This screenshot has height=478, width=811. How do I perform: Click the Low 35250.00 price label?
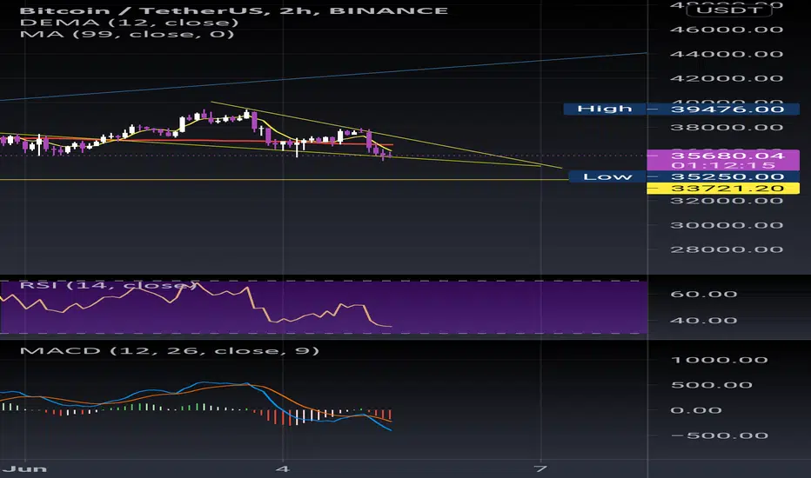684,176
